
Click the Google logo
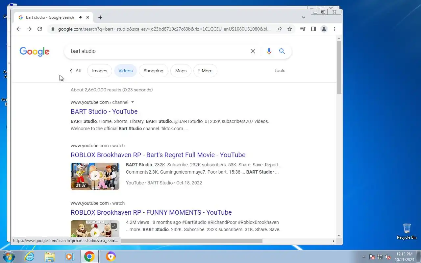[34, 52]
